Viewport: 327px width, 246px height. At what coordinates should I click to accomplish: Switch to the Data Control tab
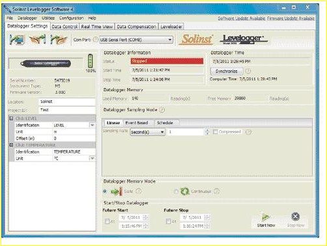[64, 27]
